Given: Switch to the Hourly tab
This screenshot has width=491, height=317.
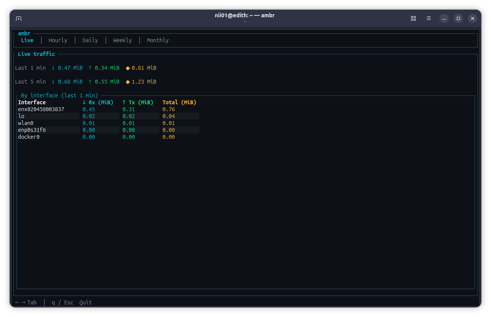Looking at the screenshot, I should point(58,40).
